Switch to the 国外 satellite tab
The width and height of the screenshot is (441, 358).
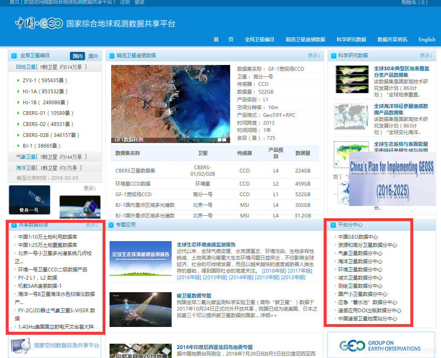tap(93, 56)
